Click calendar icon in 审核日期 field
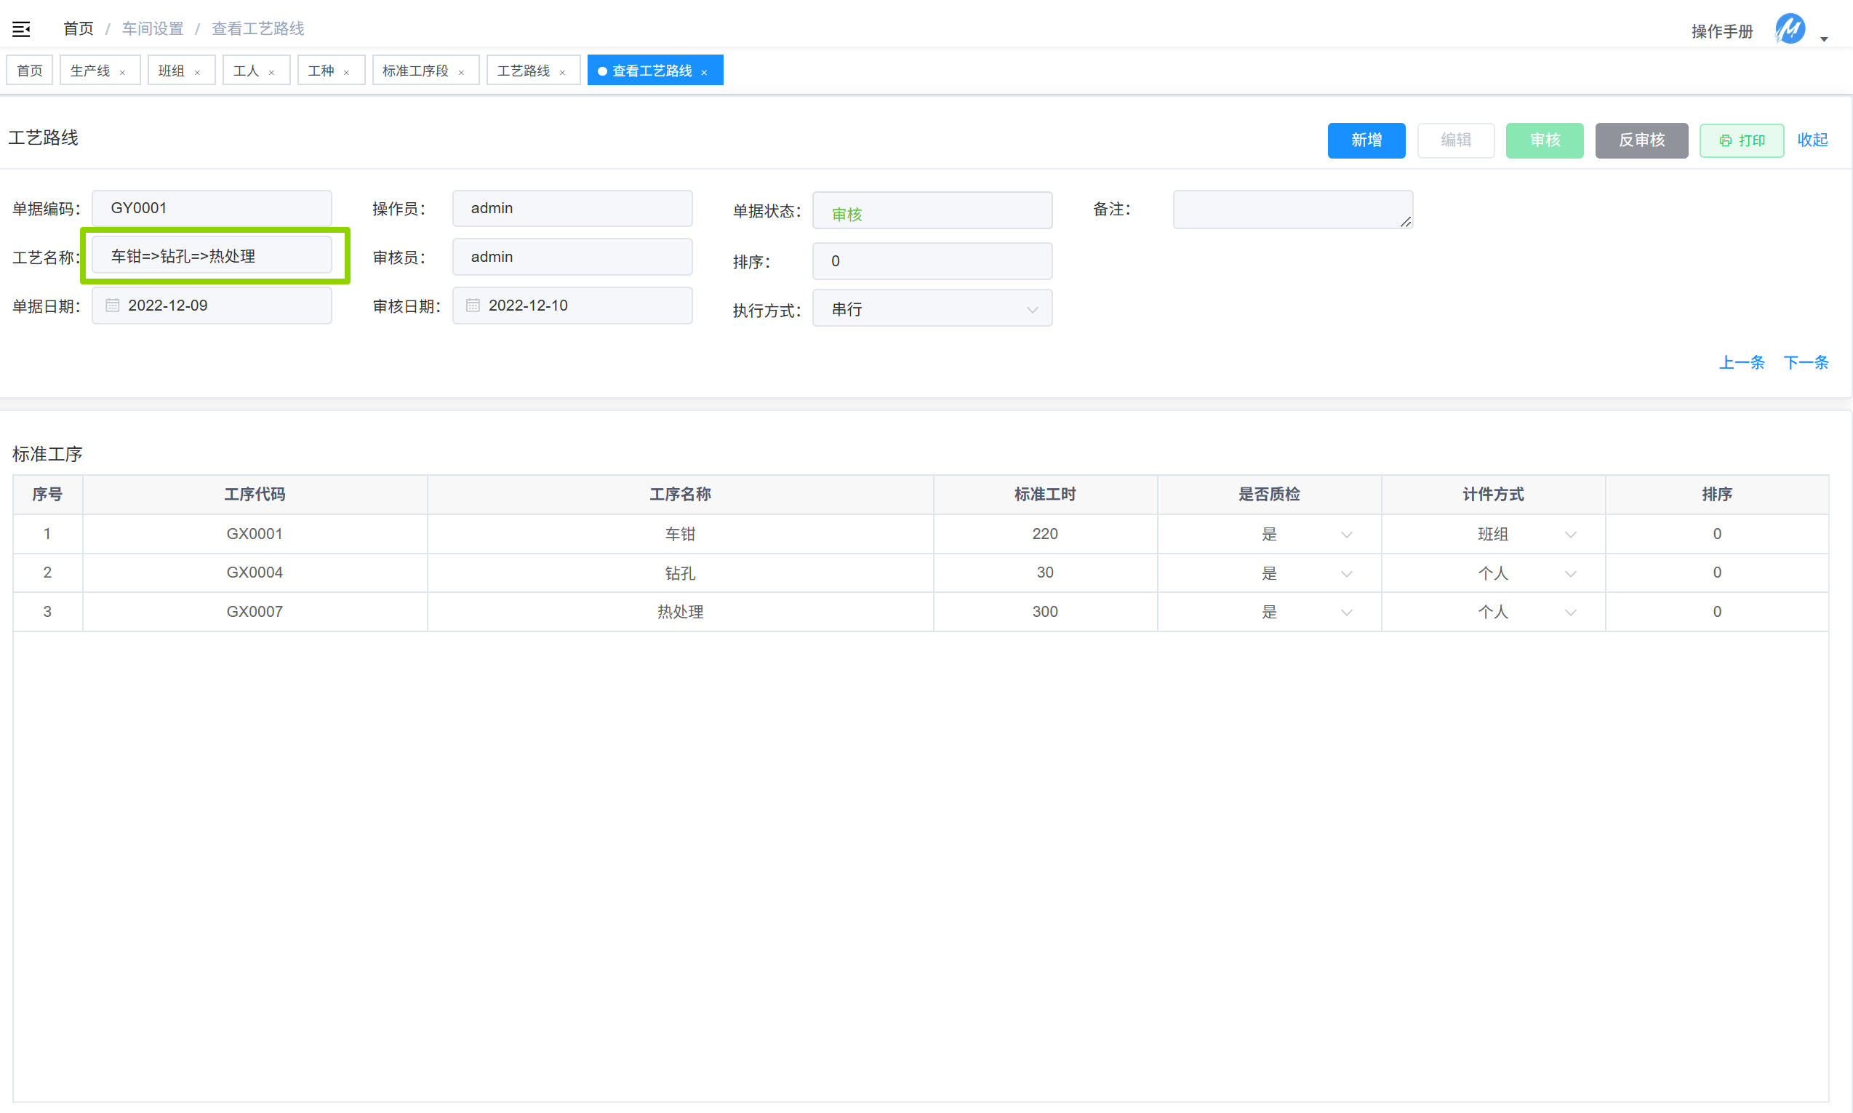This screenshot has height=1113, width=1853. click(473, 306)
